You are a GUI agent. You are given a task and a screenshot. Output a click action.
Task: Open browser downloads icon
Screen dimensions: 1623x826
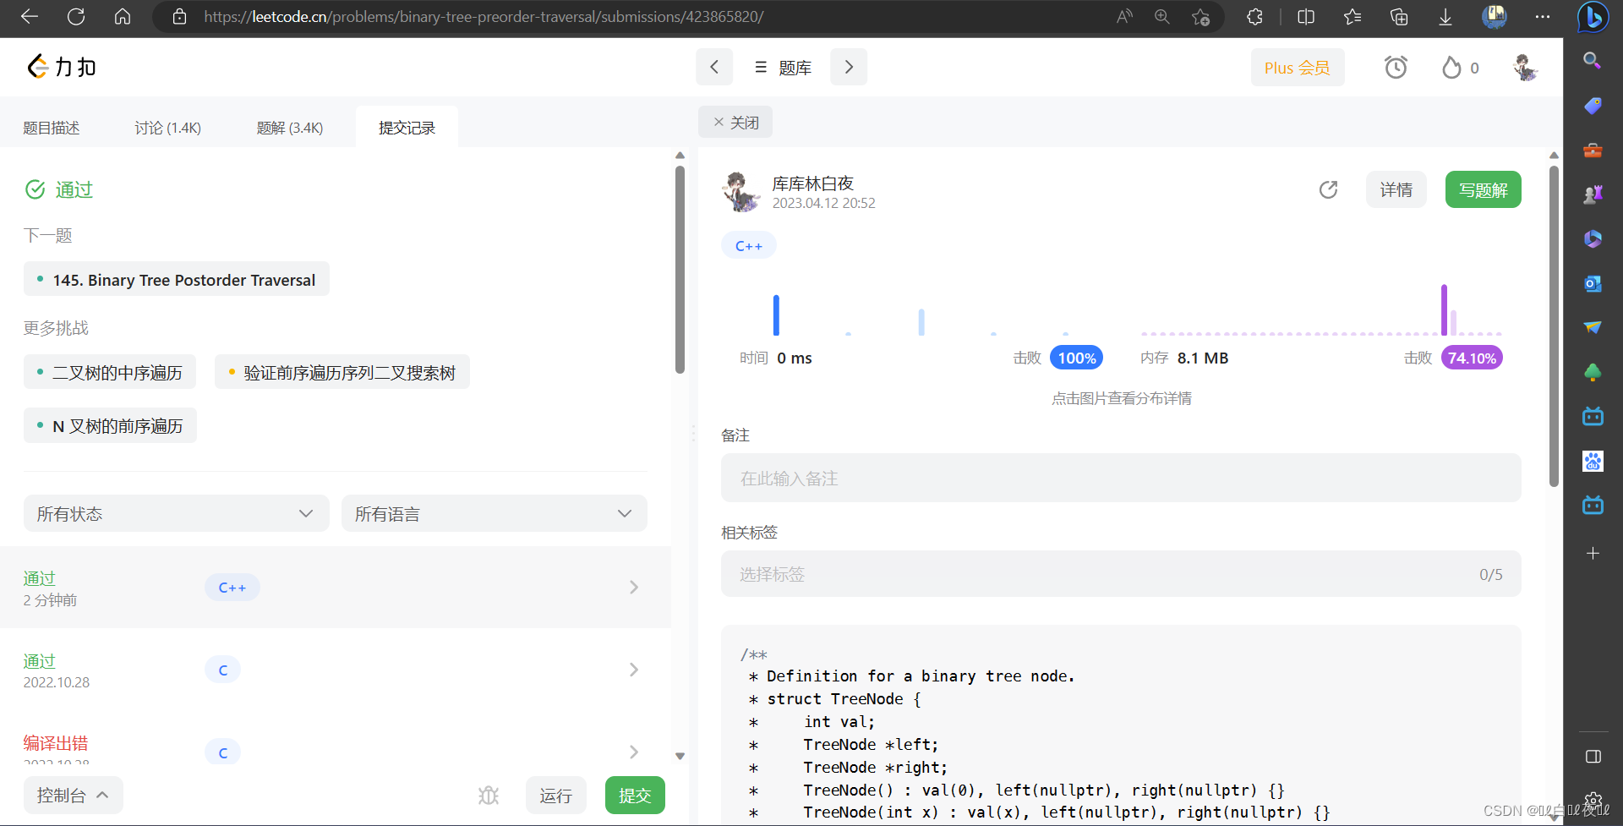coord(1445,17)
